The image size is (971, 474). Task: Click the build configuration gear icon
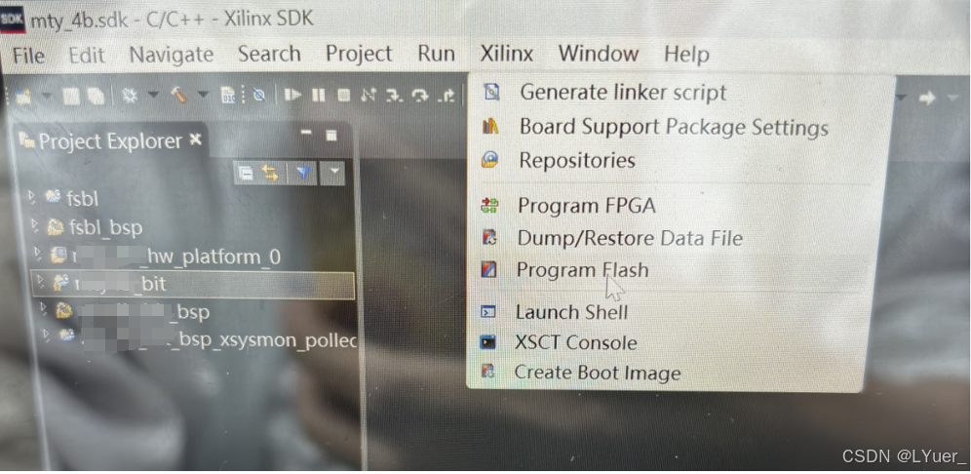coord(130,96)
